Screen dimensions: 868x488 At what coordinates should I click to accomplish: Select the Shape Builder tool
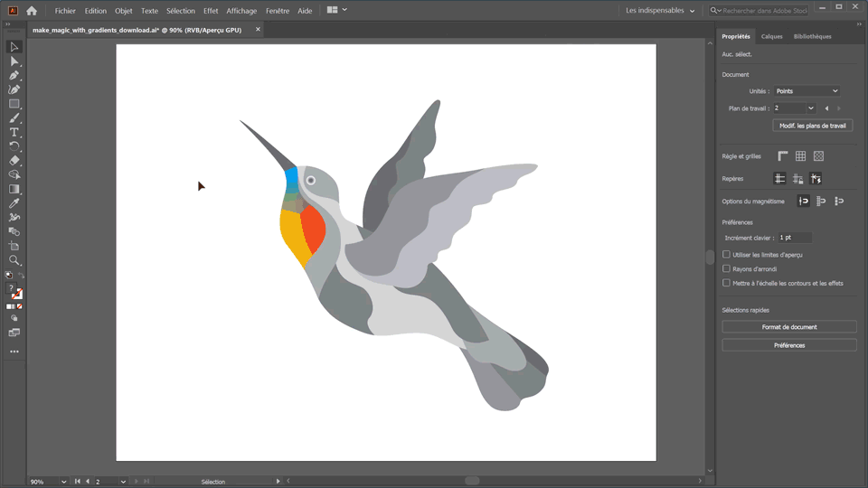point(14,174)
